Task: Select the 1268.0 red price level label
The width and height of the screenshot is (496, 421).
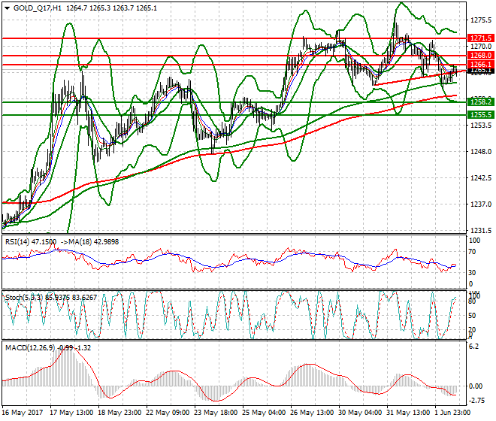Action: pos(481,56)
